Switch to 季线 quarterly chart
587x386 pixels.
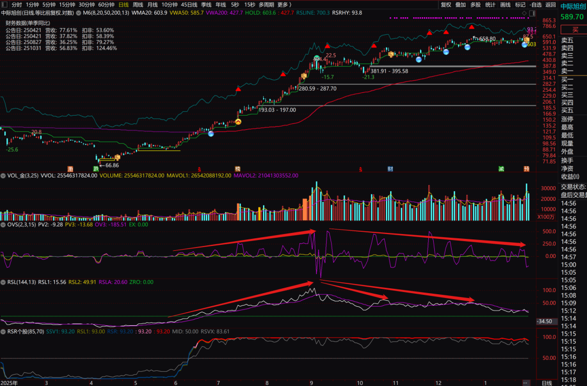[207, 5]
